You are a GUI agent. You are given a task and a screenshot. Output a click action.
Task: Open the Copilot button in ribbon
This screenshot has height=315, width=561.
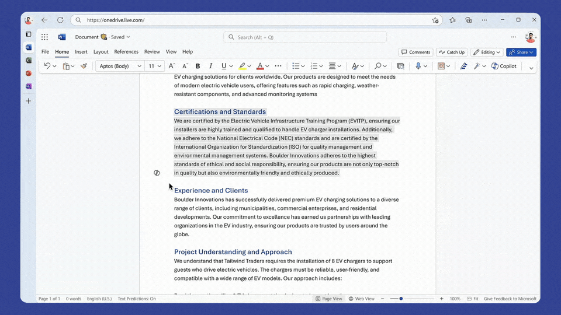click(504, 66)
